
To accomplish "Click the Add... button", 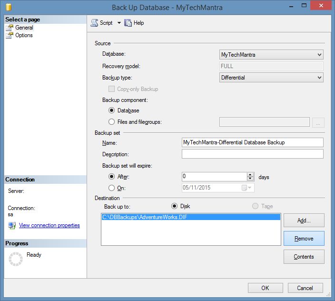I will (x=304, y=220).
